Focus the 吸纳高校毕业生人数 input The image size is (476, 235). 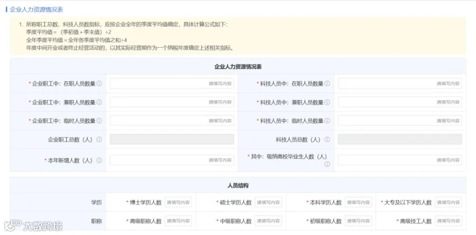[400, 160]
